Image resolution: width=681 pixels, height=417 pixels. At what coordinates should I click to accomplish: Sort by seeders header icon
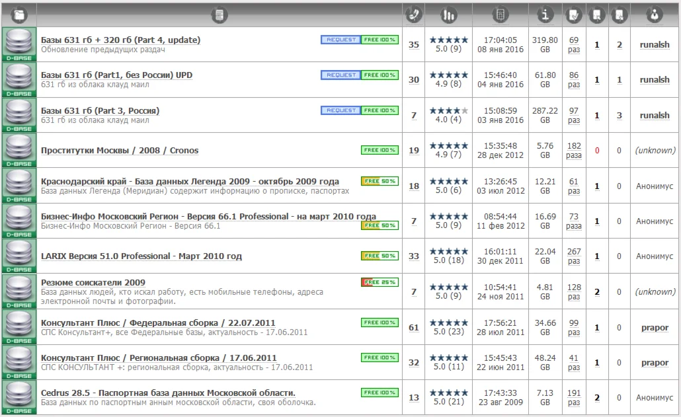click(x=597, y=15)
